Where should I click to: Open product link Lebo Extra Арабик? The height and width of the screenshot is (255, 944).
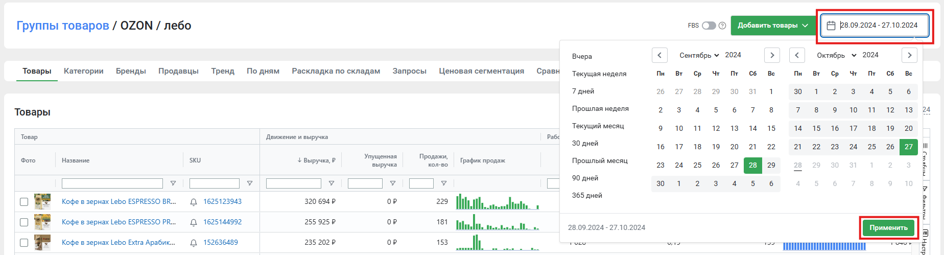[119, 243]
